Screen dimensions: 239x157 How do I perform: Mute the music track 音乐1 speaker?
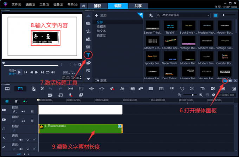point(21,149)
